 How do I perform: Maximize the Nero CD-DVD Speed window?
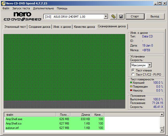tap(160, 3)
